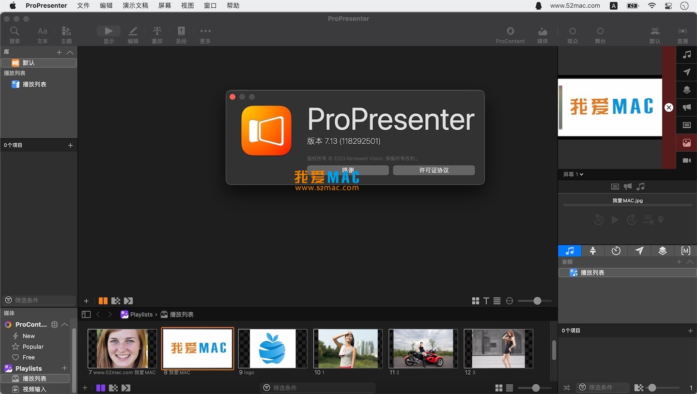The height and width of the screenshot is (394, 697).
Task: Switch to the messages paper plane tab
Action: click(639, 251)
